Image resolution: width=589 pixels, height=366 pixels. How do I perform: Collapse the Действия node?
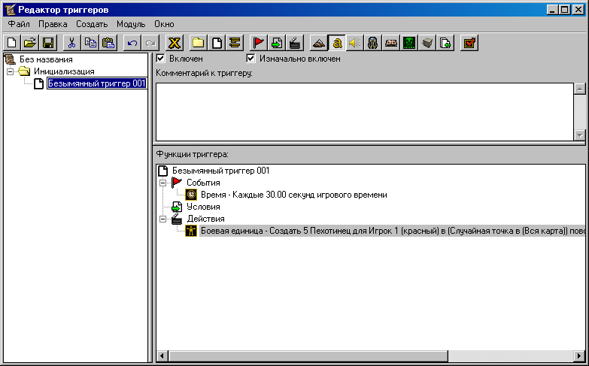[162, 219]
